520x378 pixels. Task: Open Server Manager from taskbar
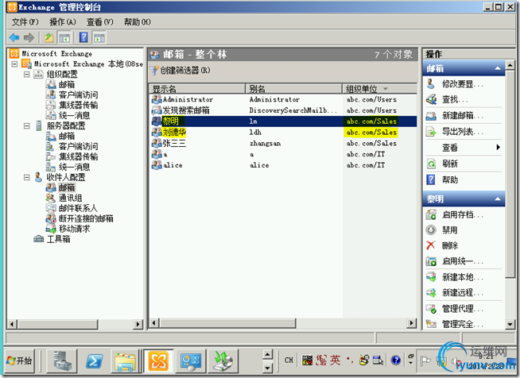click(x=62, y=361)
